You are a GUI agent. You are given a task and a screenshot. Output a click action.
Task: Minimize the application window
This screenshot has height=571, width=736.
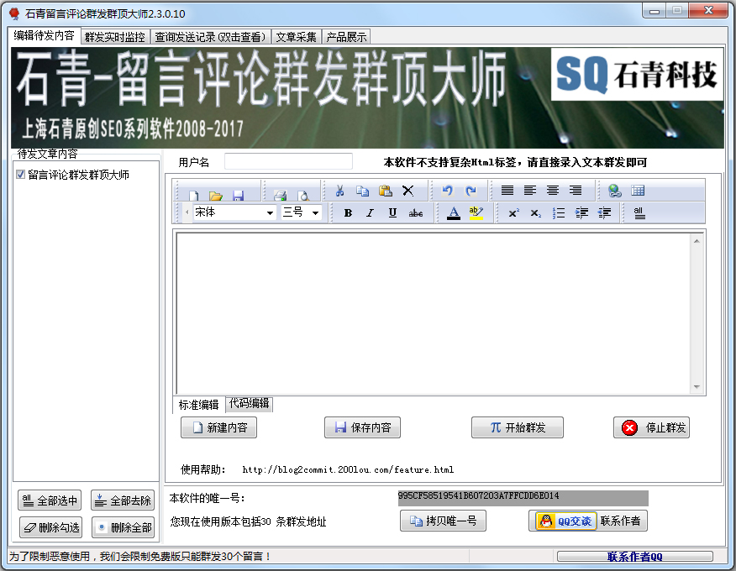[655, 10]
